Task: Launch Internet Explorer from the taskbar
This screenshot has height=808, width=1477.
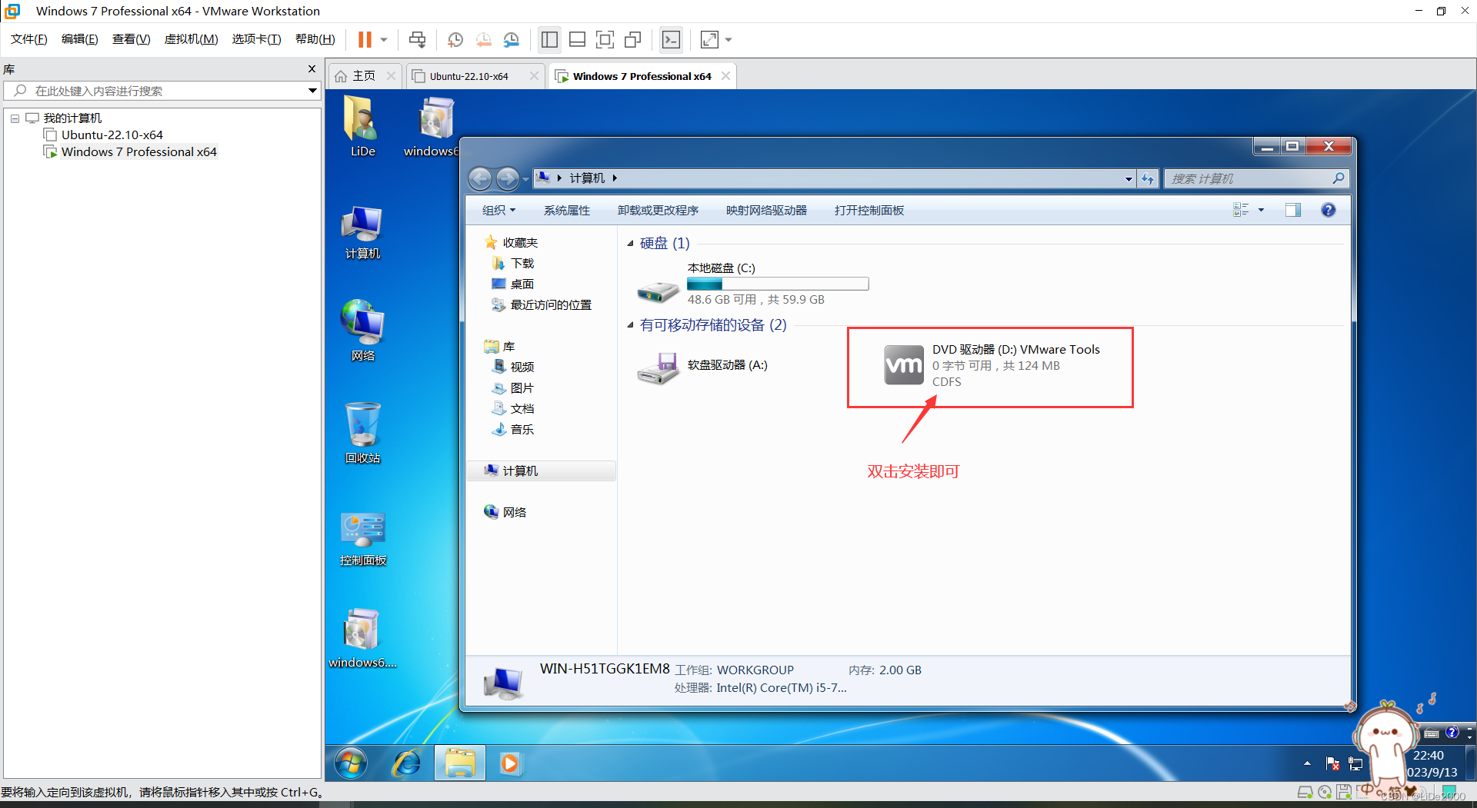Action: tap(407, 763)
